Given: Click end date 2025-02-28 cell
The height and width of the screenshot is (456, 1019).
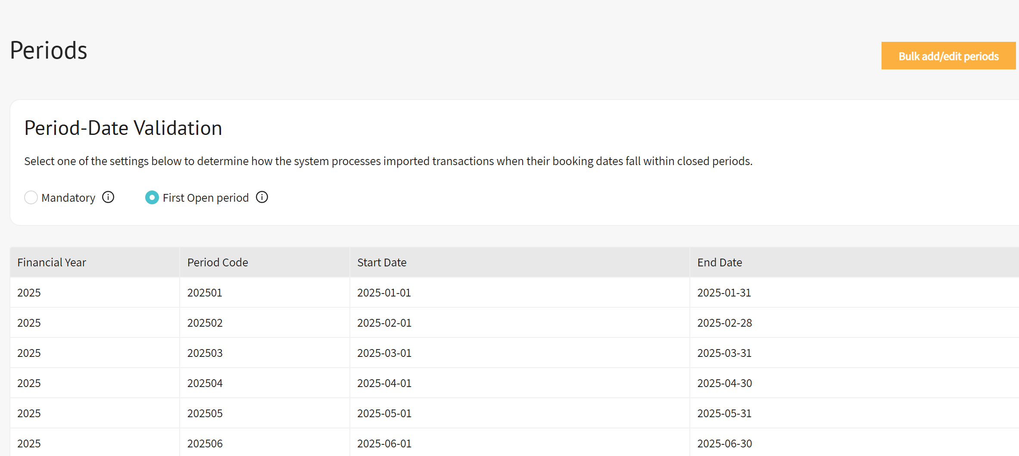Looking at the screenshot, I should [x=725, y=323].
